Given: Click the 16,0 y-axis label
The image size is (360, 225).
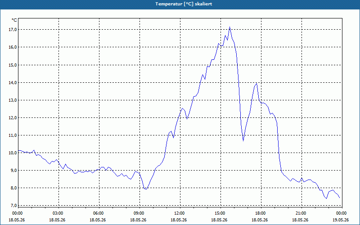Looking at the screenshot, I should 13,47.
